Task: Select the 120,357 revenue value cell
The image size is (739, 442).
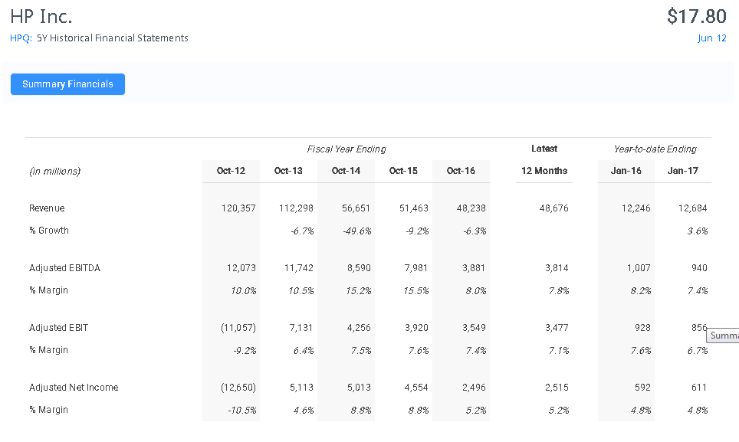Action: (x=238, y=208)
